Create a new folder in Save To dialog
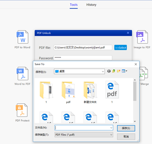This screenshot has width=152, height=144. [119, 71]
